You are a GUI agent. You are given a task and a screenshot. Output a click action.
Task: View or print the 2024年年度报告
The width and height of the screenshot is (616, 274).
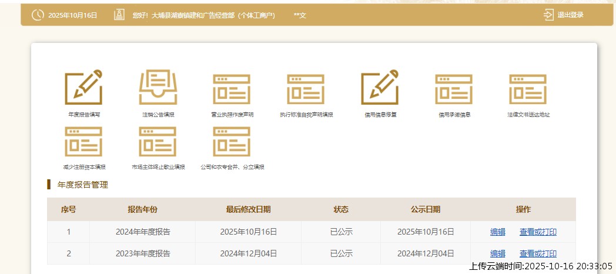pos(538,232)
